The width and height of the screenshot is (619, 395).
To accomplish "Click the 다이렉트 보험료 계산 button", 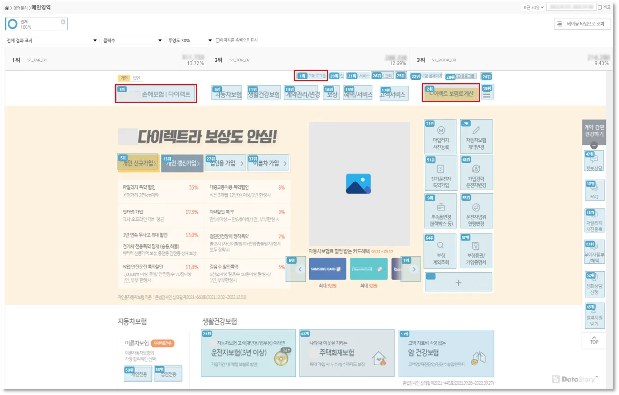I will tap(451, 93).
